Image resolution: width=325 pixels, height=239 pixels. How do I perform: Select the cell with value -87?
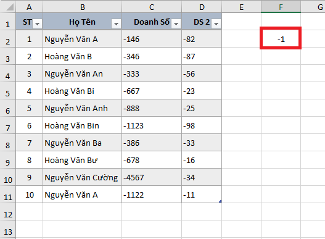[202, 56]
